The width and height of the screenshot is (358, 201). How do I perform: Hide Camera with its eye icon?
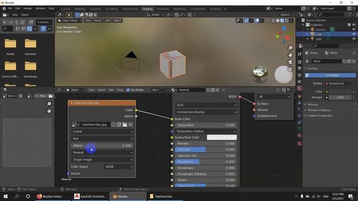tap(354, 30)
